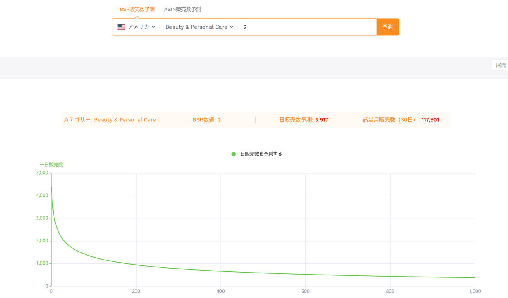Click the green legend marker icon
Viewport: 508px width, 298px height.
(x=233, y=154)
